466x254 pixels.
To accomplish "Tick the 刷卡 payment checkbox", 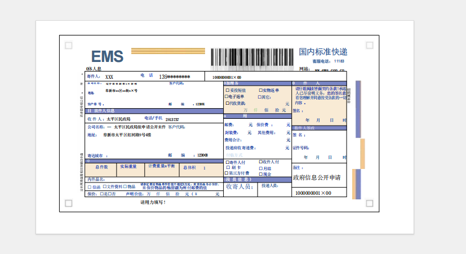I will (x=228, y=168).
